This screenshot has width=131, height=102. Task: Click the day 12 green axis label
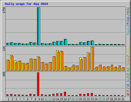pos(50,99)
